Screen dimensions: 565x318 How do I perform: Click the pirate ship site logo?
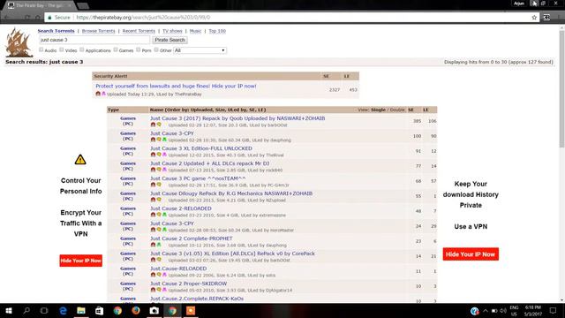[x=19, y=42]
